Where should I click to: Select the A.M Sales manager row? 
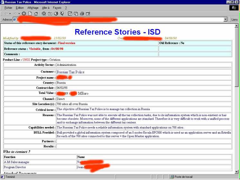tap(117, 162)
